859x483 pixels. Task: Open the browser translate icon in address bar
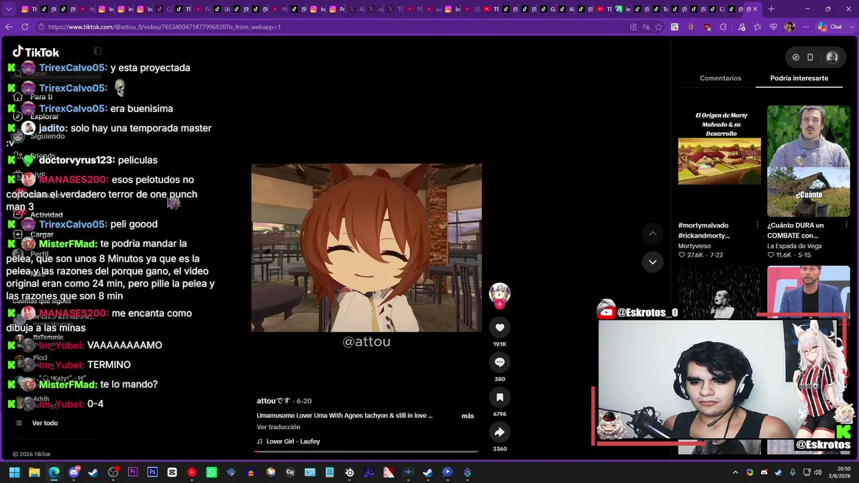pyautogui.click(x=646, y=27)
